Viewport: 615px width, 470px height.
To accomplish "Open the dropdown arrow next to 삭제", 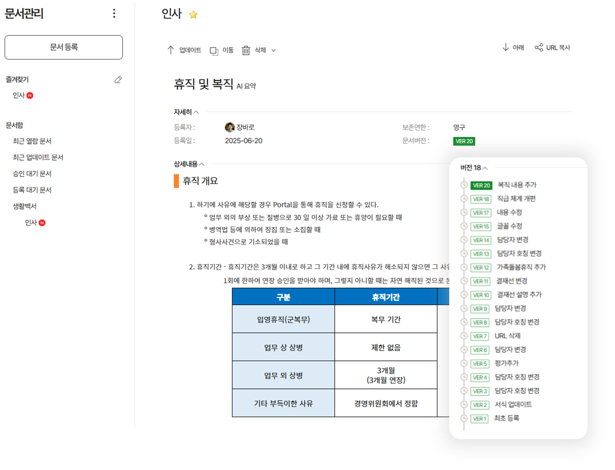I will 274,51.
